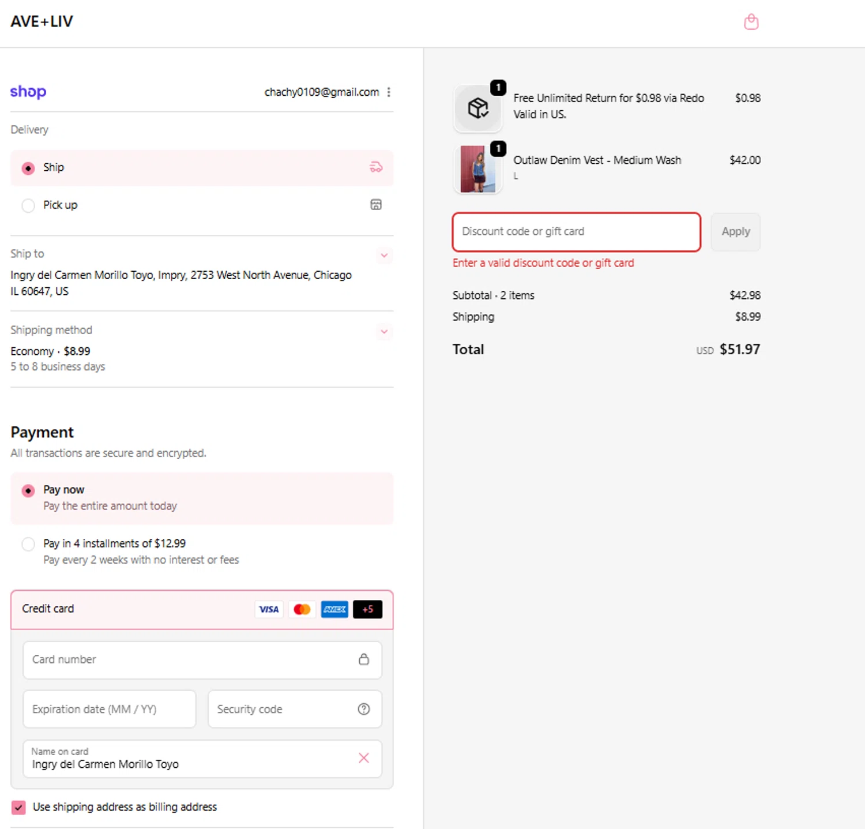The height and width of the screenshot is (829, 865).
Task: Click the Apply discount button
Action: click(735, 232)
